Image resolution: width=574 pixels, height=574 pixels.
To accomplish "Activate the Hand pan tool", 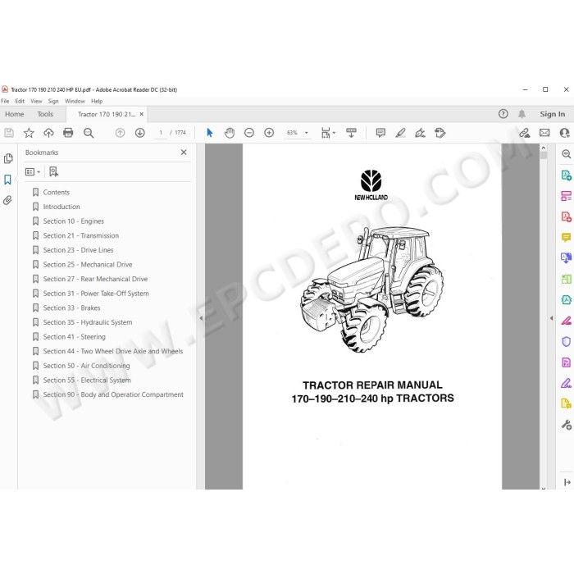I will point(230,133).
